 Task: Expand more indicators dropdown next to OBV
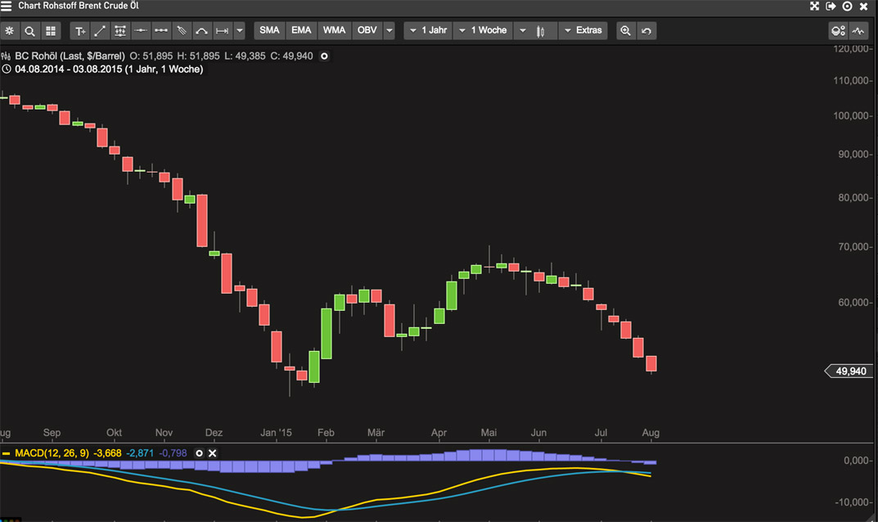(x=389, y=31)
